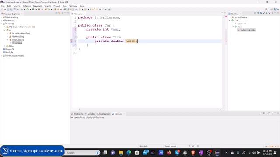Viewport: 280px width, 157px height.
Task: Click the clock in system tray
Action: [x=267, y=153]
